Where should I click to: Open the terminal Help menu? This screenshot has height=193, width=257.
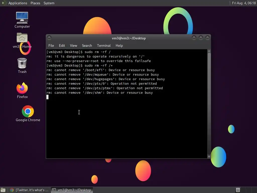click(119, 46)
